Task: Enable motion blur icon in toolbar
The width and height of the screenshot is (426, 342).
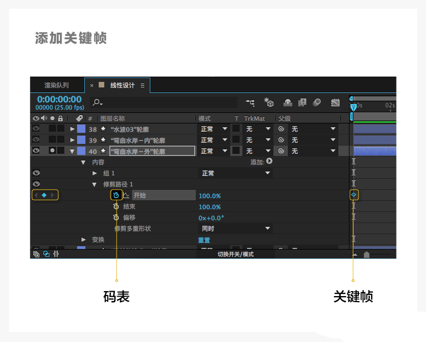Action: coord(317,102)
